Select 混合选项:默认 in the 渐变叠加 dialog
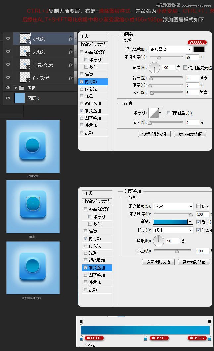The height and width of the screenshot is (351, 214). (97, 201)
